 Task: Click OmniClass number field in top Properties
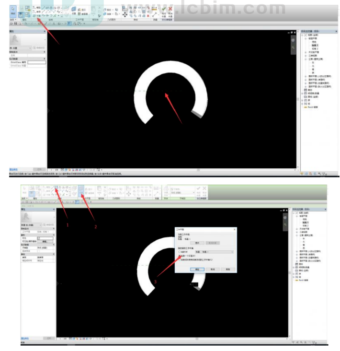coord(37,62)
